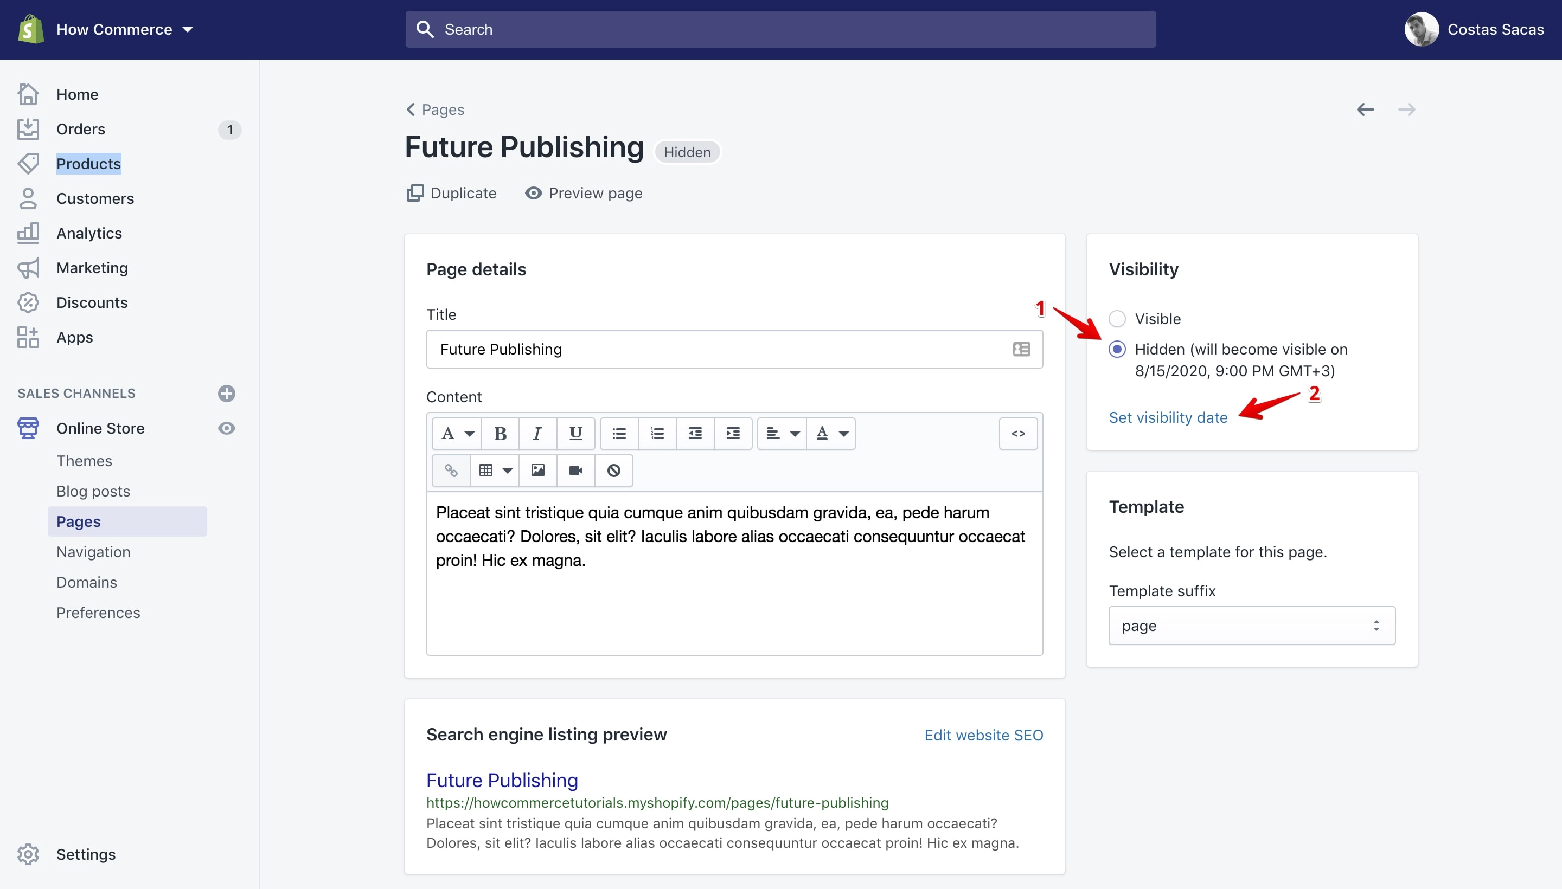Toggle Bold formatting
The image size is (1562, 889).
point(500,434)
